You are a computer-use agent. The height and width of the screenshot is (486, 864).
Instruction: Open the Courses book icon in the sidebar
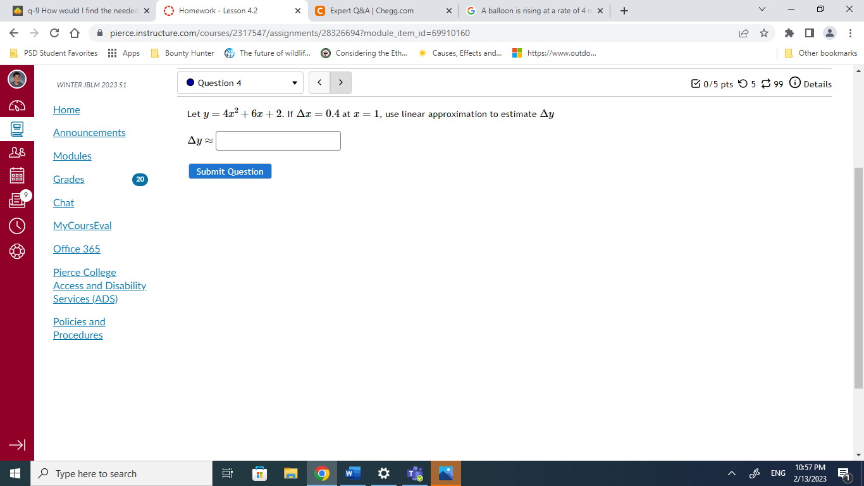17,129
